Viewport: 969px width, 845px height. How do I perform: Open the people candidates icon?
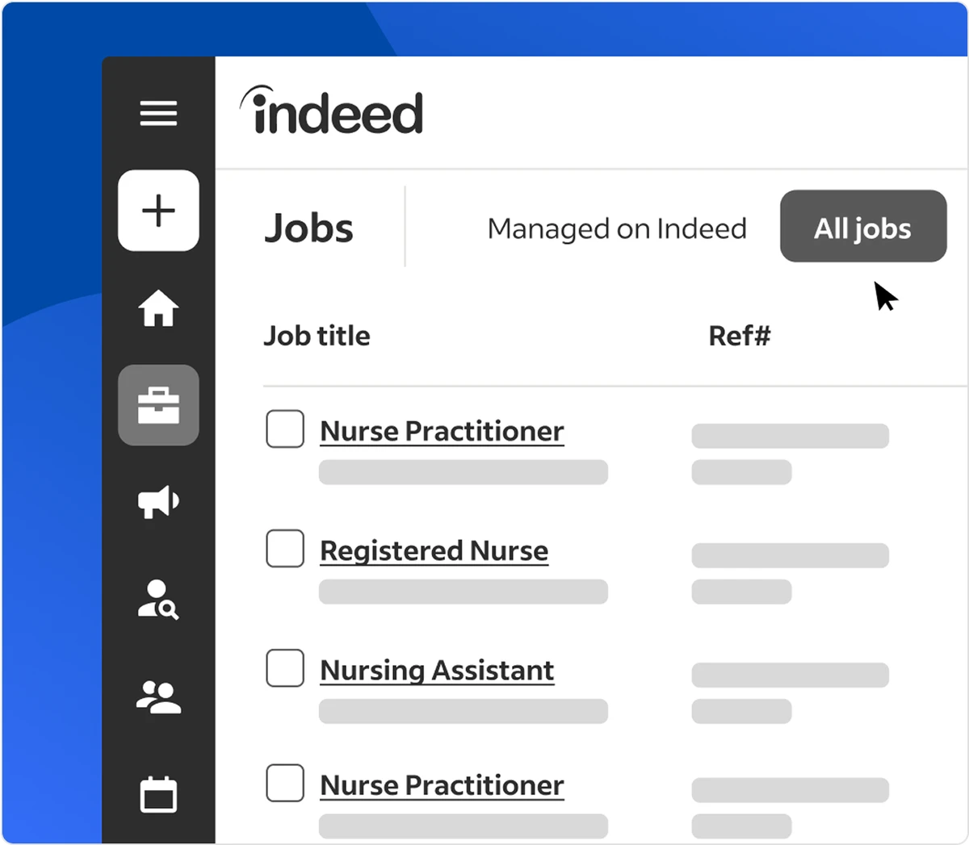(x=158, y=697)
